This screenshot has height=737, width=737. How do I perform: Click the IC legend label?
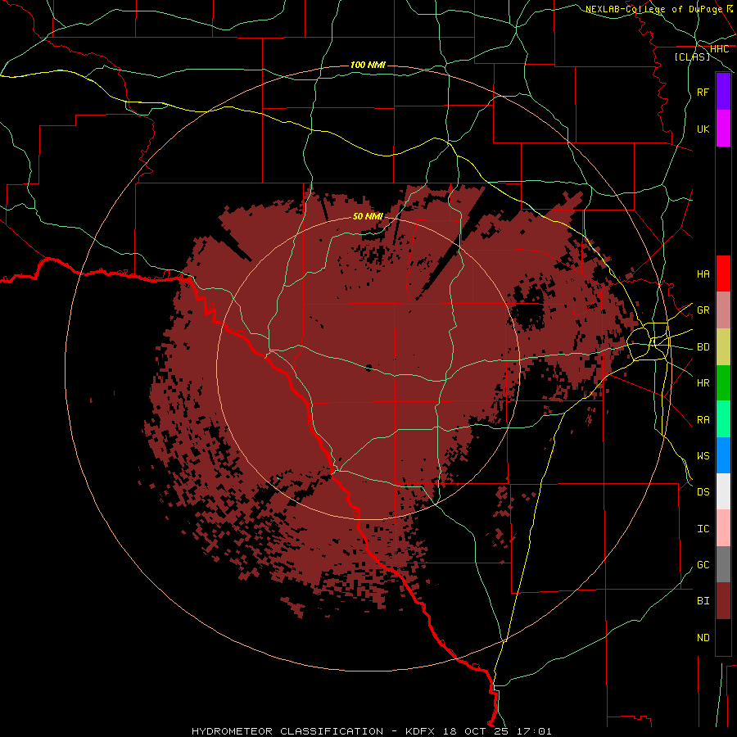point(703,529)
